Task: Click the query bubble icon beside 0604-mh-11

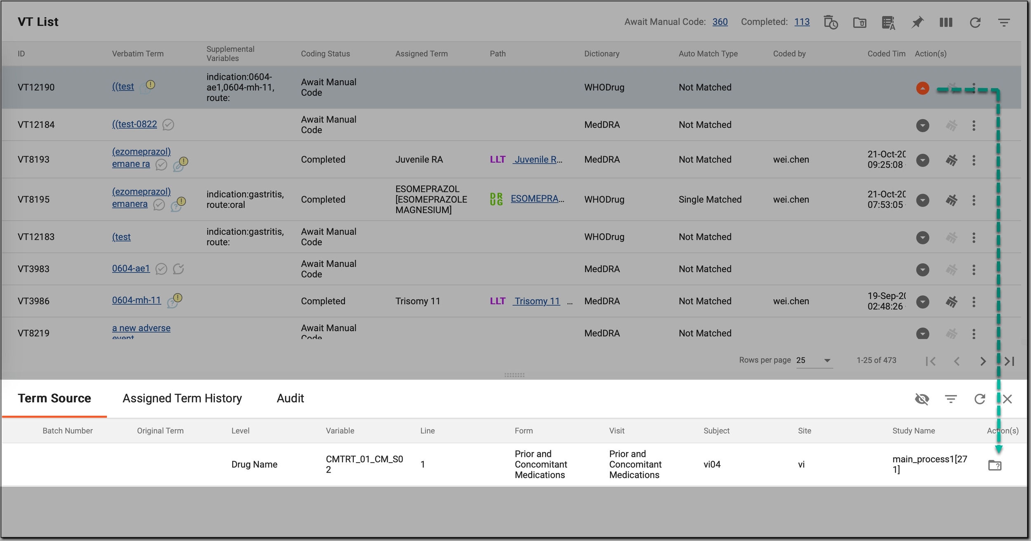Action: point(172,303)
